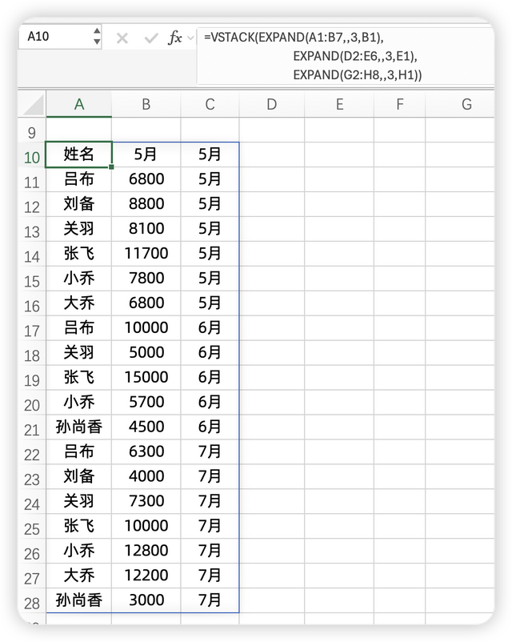The height and width of the screenshot is (642, 512).
Task: Click cell C17 containing 6月
Action: 210,328
